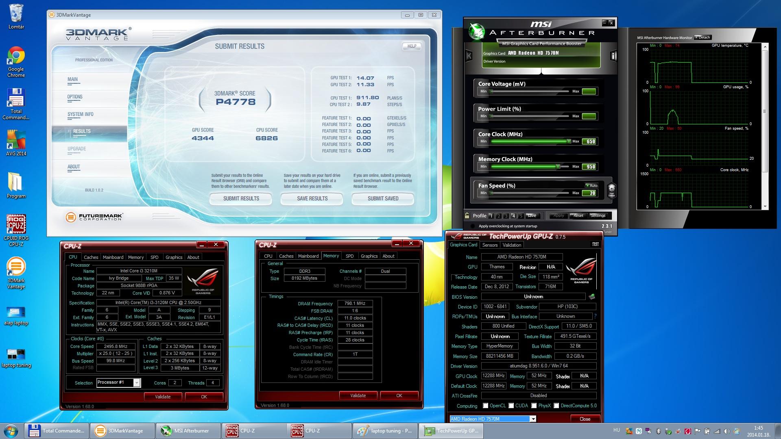The width and height of the screenshot is (781, 439).
Task: Click network signal tray icon
Action: click(x=717, y=431)
